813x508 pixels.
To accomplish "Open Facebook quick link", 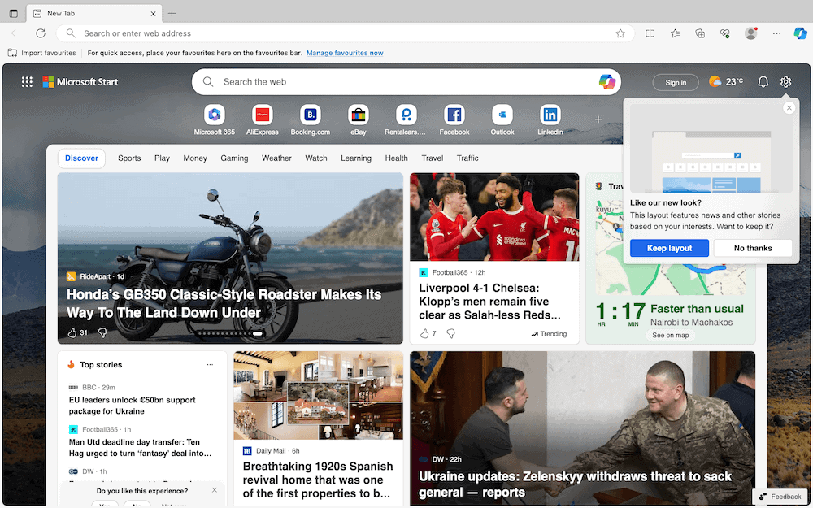I will [x=454, y=119].
